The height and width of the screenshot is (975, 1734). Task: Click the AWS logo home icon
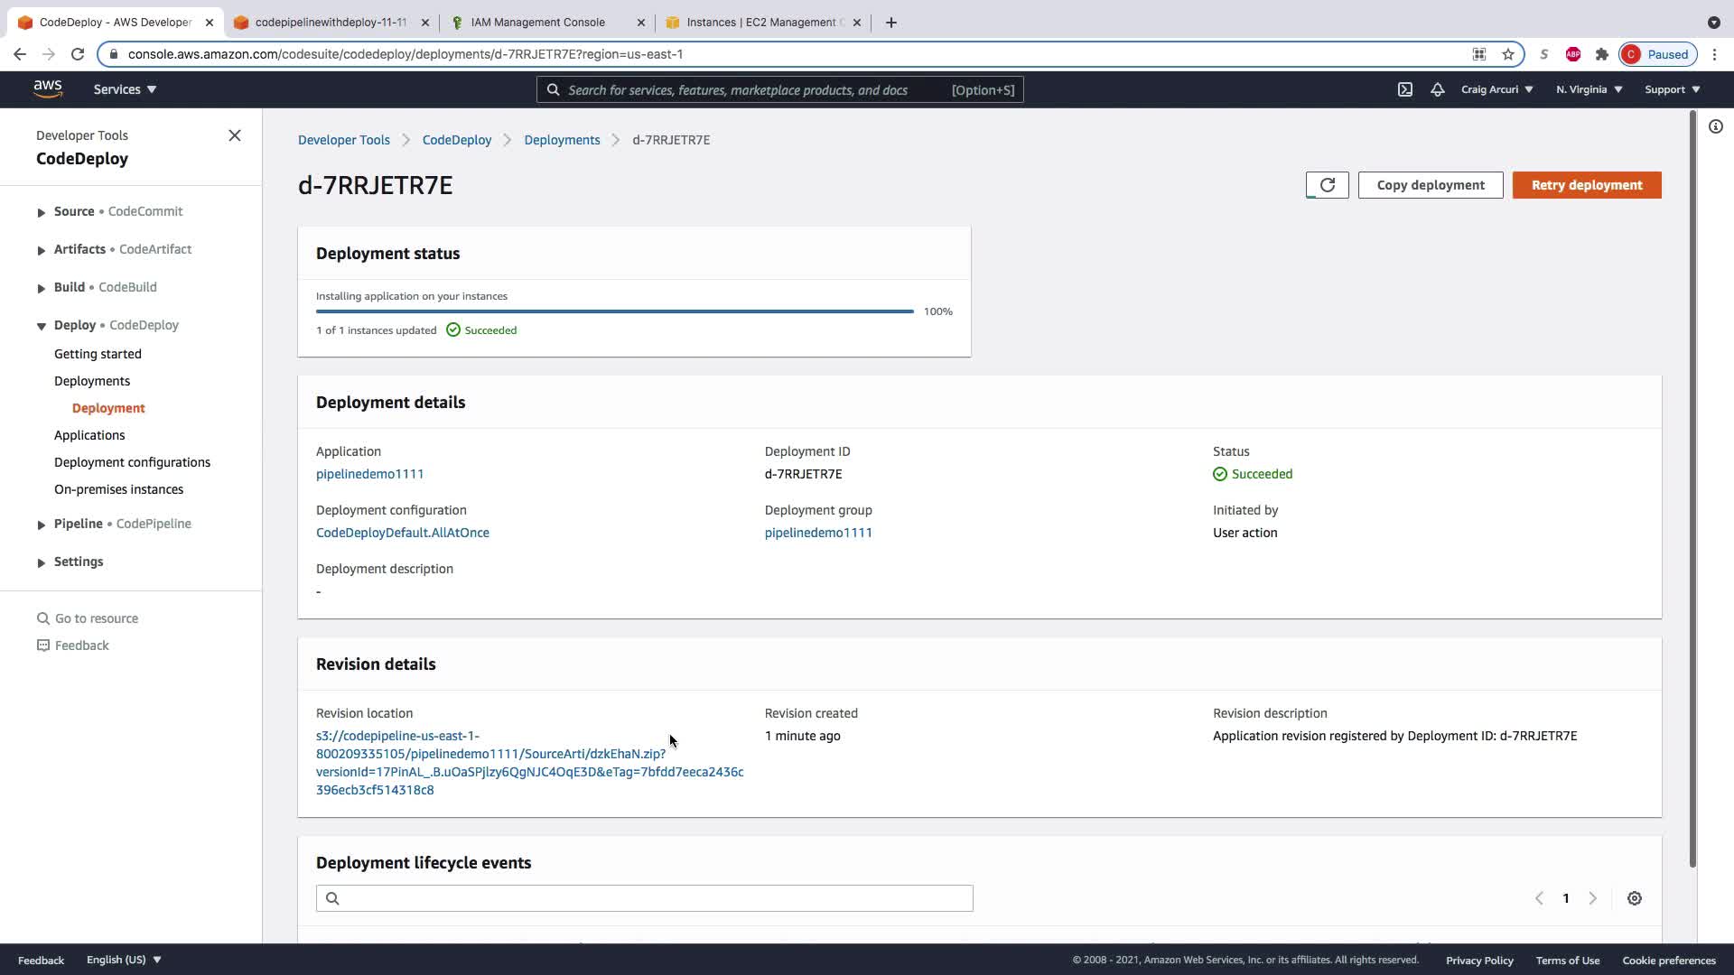tap(48, 88)
